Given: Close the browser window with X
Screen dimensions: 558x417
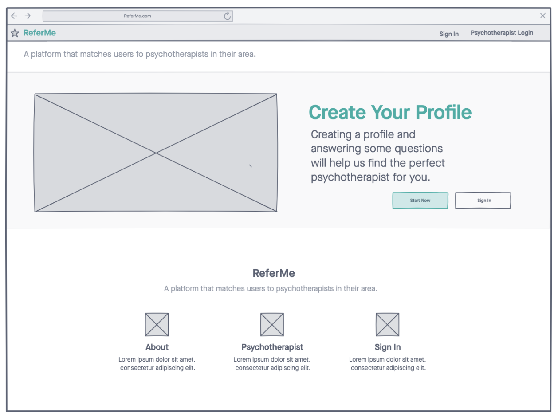Looking at the screenshot, I should [x=543, y=16].
